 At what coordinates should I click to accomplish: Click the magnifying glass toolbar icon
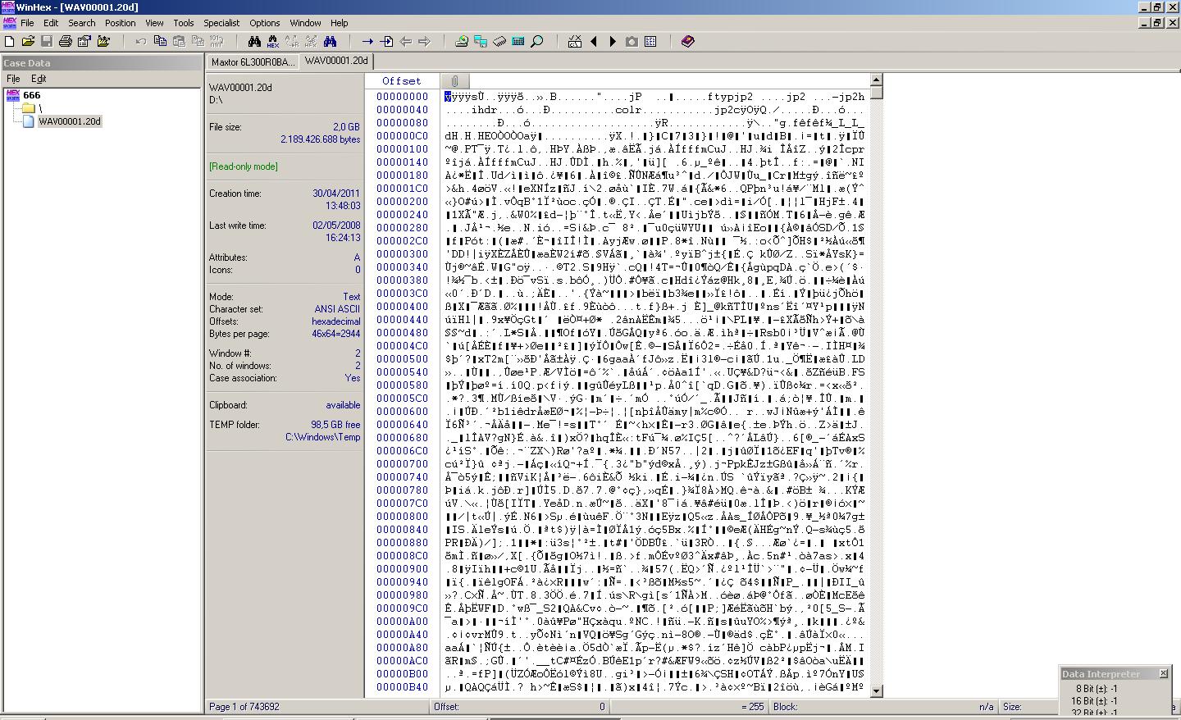(537, 41)
